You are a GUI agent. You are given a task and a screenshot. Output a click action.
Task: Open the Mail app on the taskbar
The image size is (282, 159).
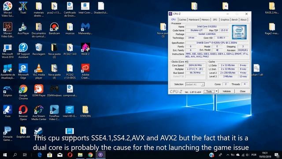point(60,155)
